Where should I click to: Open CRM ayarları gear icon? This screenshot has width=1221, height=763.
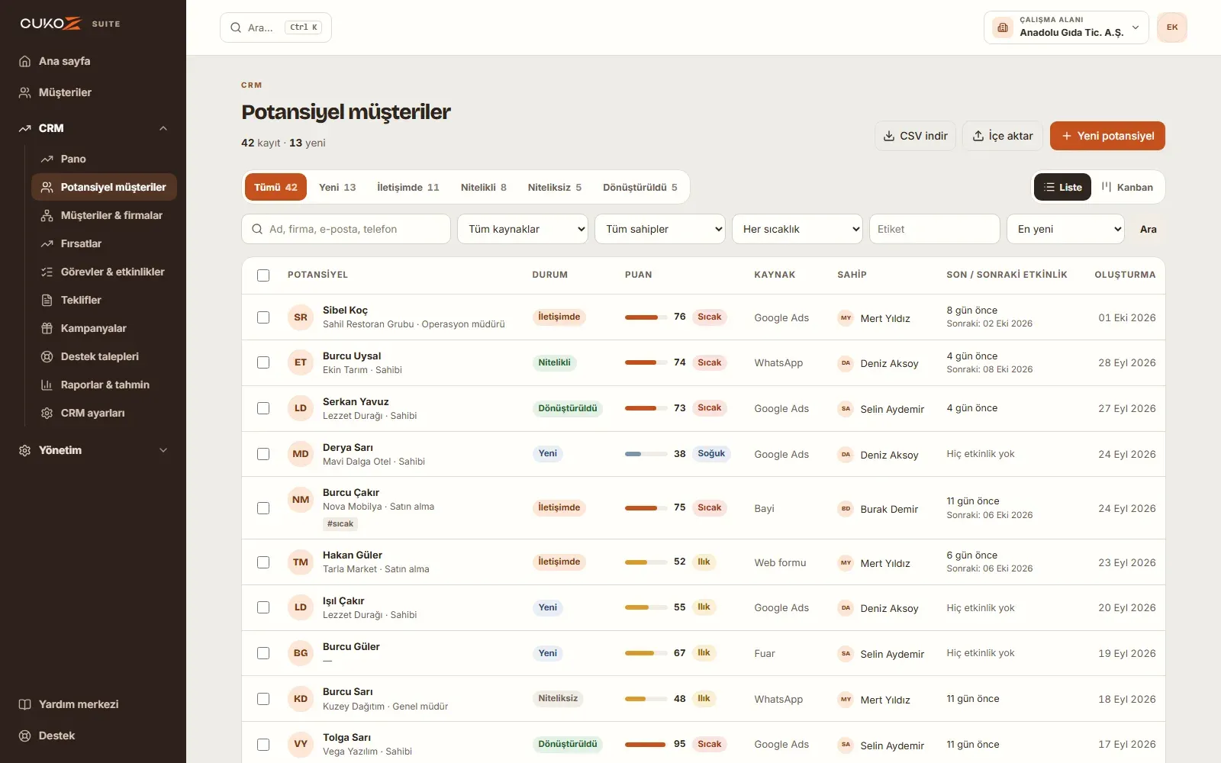pos(47,413)
